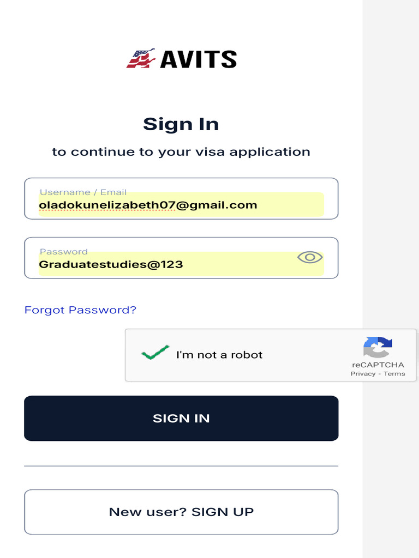The height and width of the screenshot is (558, 419).
Task: Toggle password visibility with the eye icon
Action: coord(310,257)
